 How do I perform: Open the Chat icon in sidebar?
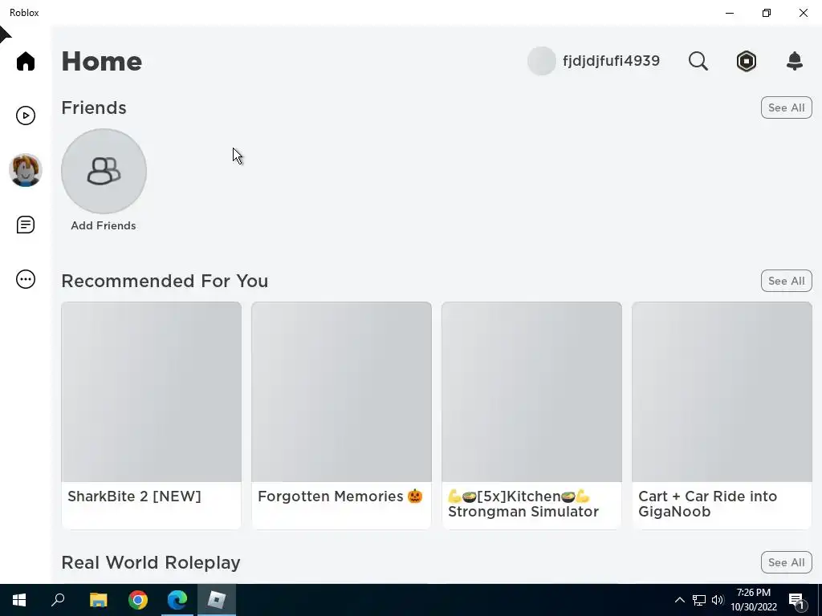pyautogui.click(x=25, y=225)
